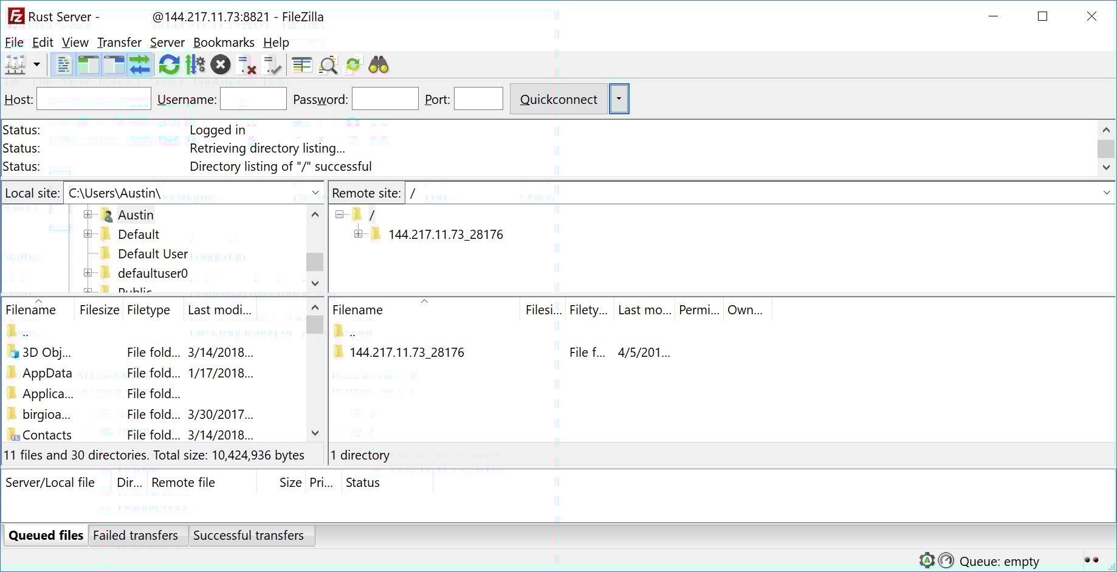1117x572 pixels.
Task: Toggle synchronized browsing
Action: [x=353, y=64]
